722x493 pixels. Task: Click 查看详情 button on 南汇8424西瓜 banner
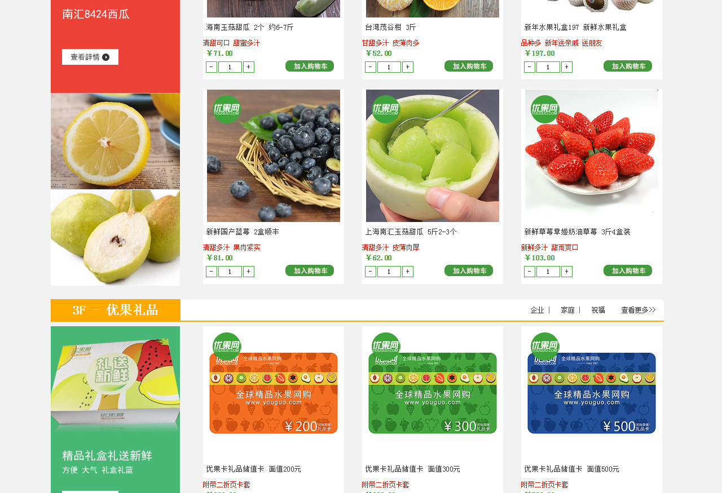tap(90, 57)
